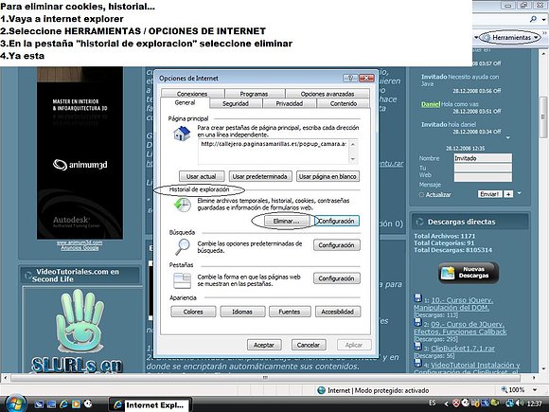
Task: Click Cancelar in Opciones de Internet
Action: click(x=309, y=345)
